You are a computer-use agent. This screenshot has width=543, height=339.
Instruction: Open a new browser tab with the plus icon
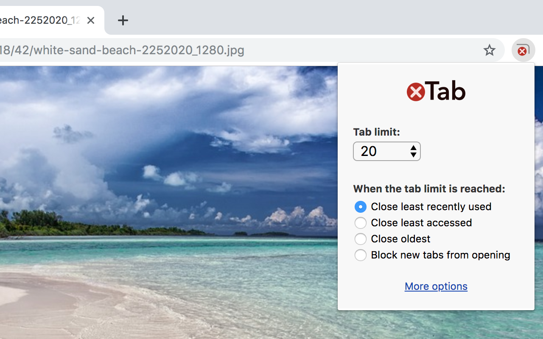click(123, 20)
